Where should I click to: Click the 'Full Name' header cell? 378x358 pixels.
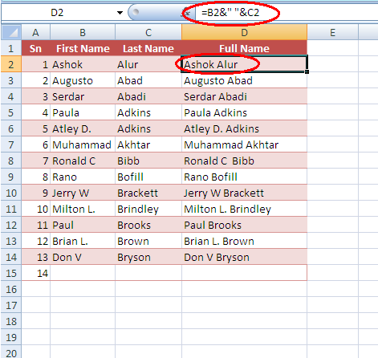pyautogui.click(x=244, y=48)
